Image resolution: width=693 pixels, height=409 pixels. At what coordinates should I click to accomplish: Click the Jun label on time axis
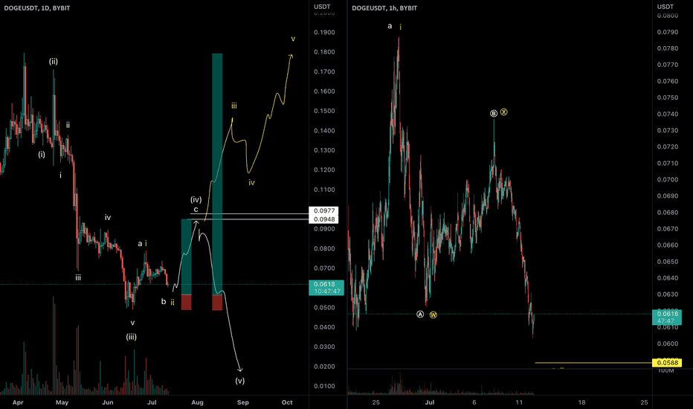click(x=108, y=402)
